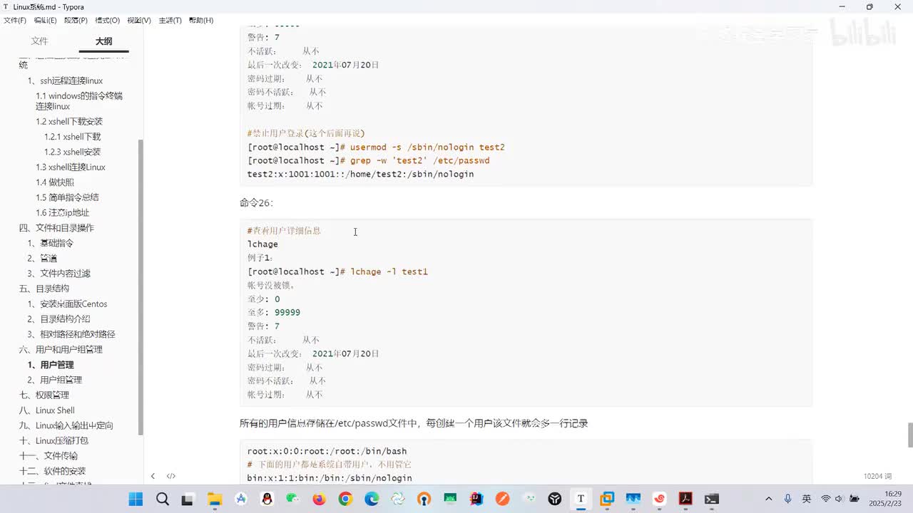Select outline item 2、管道
This screenshot has height=513, width=913.
[x=42, y=259]
